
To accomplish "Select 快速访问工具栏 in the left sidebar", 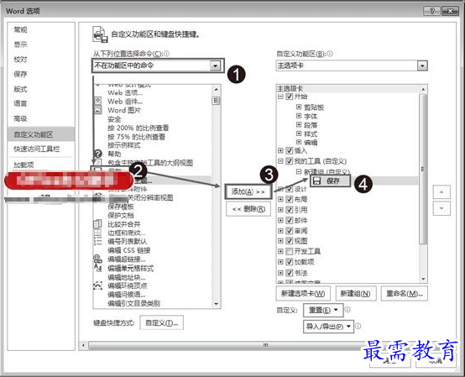I will pyautogui.click(x=36, y=149).
